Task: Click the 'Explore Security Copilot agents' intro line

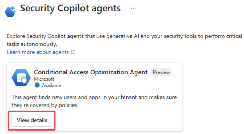Action: [124, 36]
